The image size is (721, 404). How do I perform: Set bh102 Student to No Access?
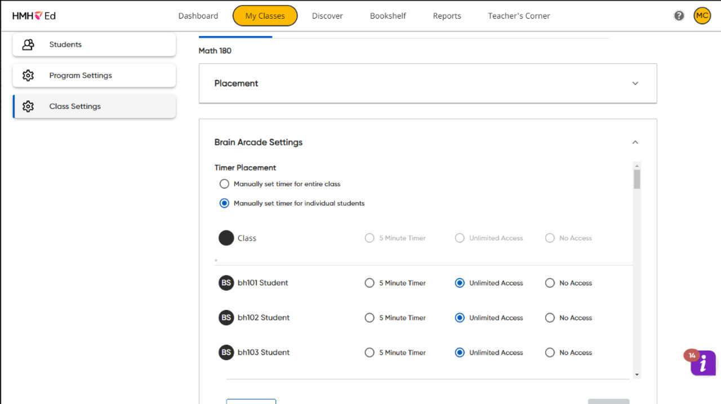(550, 318)
